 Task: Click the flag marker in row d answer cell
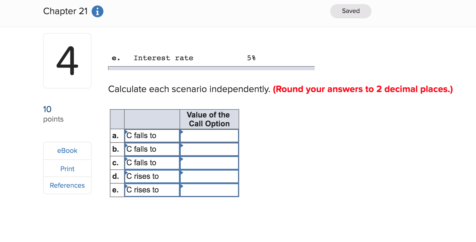[x=182, y=173]
